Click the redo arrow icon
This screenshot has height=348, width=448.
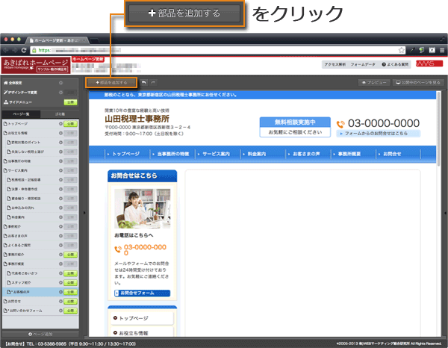(x=153, y=81)
